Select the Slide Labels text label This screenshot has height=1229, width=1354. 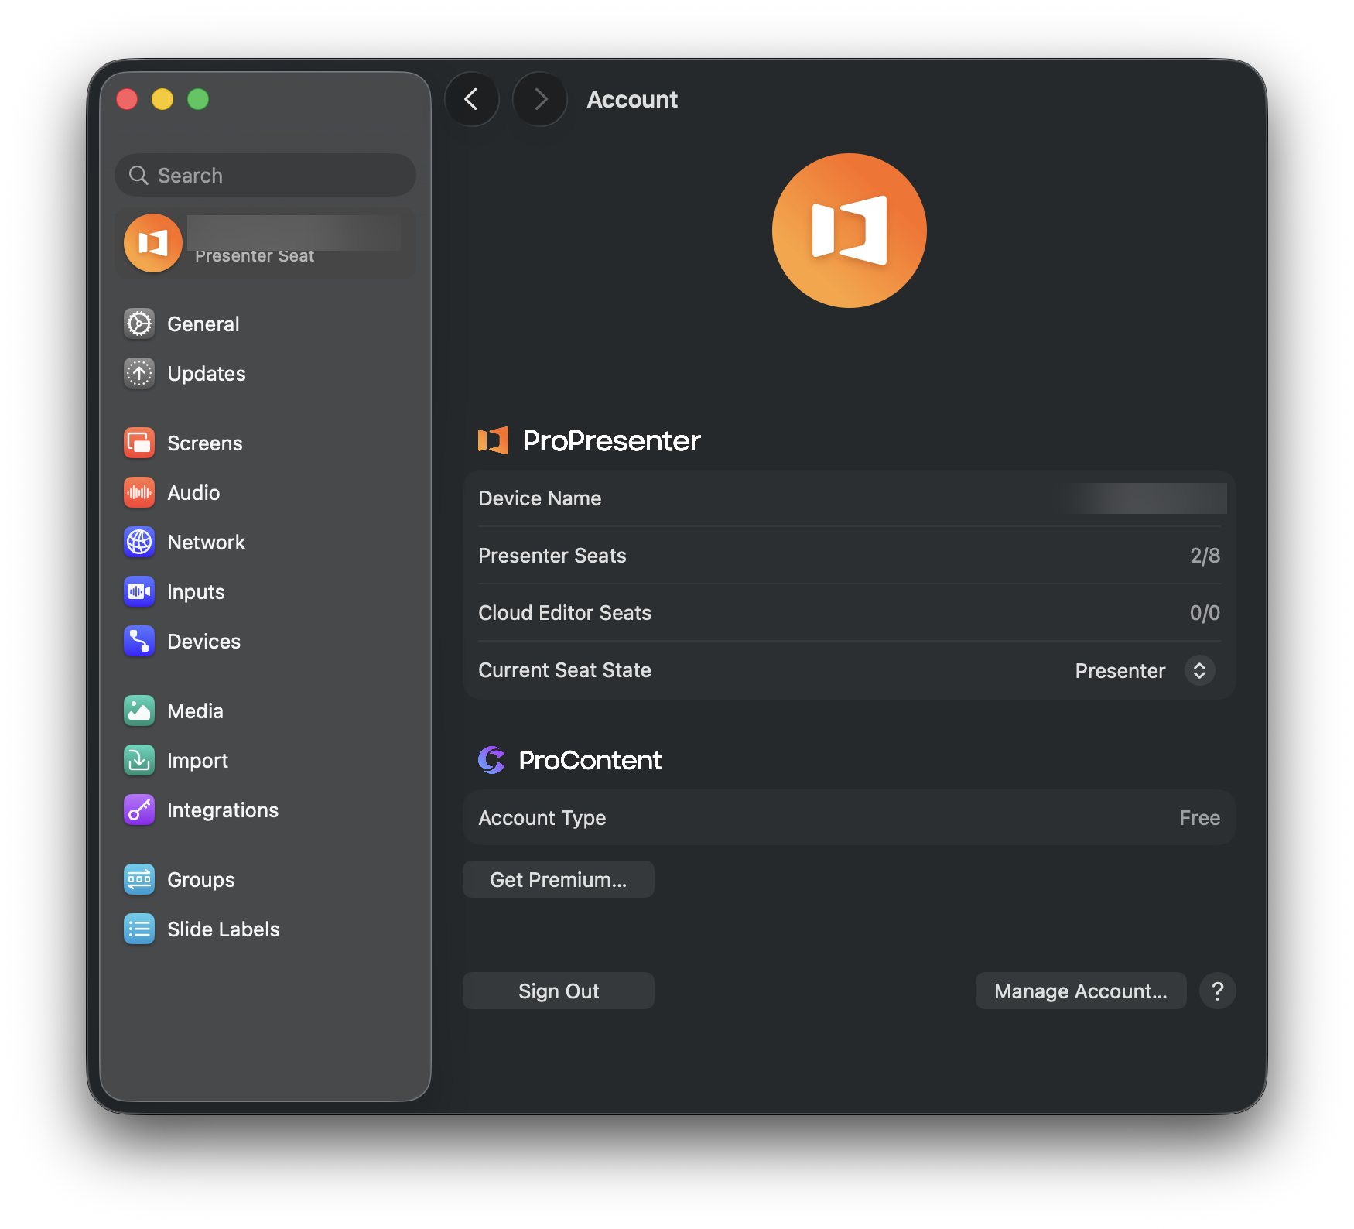(x=224, y=929)
